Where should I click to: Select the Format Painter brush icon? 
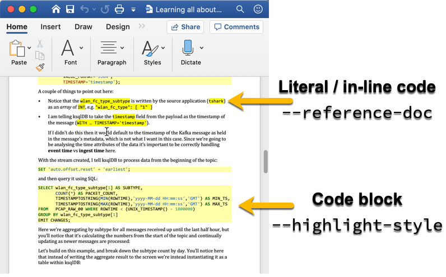coord(40,67)
